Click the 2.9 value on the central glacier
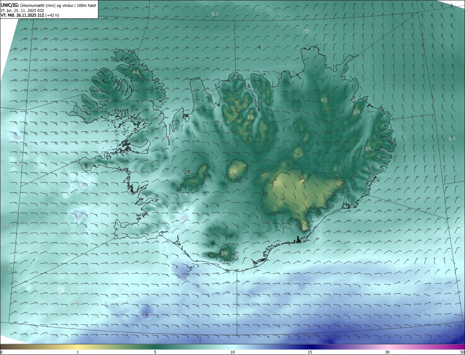Viewport: 465px width, 355px height. (x=233, y=171)
